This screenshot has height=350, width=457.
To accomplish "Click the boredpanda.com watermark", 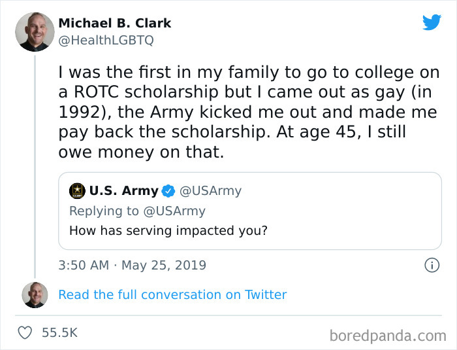I will click(x=388, y=336).
